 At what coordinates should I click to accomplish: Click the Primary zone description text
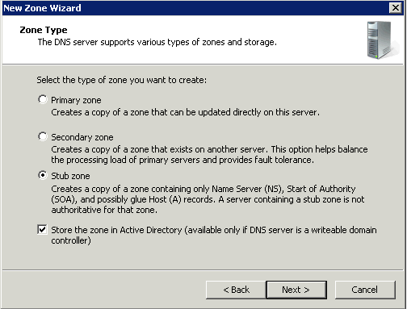(x=185, y=112)
